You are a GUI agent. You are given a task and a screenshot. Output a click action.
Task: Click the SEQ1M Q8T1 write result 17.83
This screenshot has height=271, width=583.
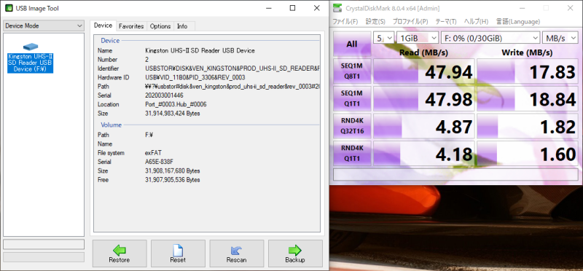click(x=527, y=71)
